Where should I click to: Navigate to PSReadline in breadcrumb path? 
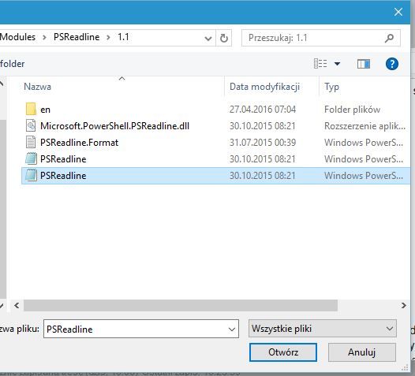click(77, 37)
